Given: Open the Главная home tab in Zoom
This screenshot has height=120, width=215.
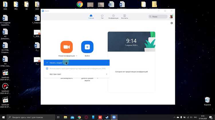Looking at the screenshot, I should click(91, 17).
